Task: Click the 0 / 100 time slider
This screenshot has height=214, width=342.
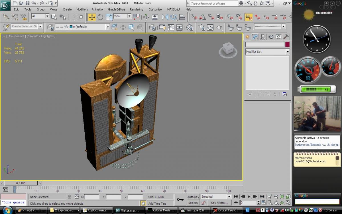Action: (x=21, y=183)
